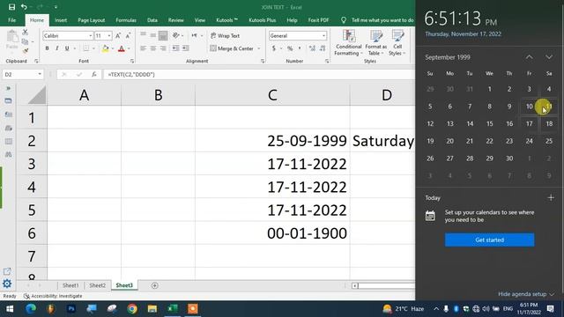Viewport: 564px width, 317px height.
Task: Toggle Italic formatting
Action: tap(56, 48)
